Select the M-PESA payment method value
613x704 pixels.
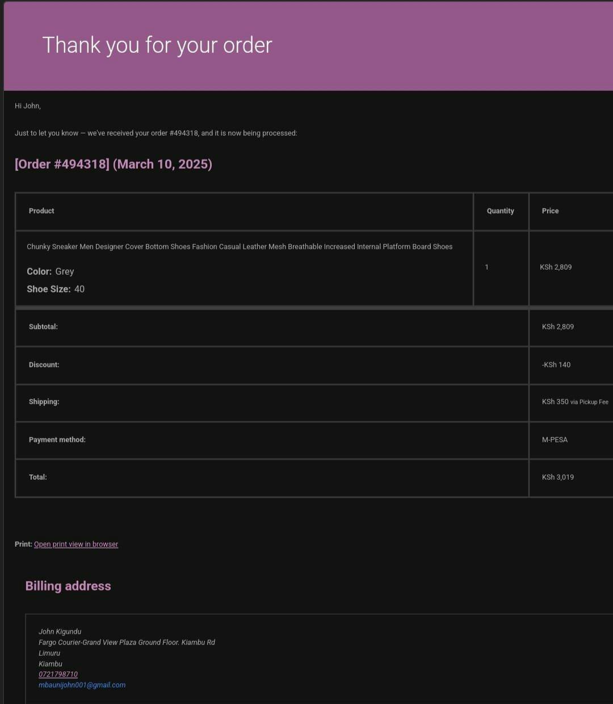(555, 439)
